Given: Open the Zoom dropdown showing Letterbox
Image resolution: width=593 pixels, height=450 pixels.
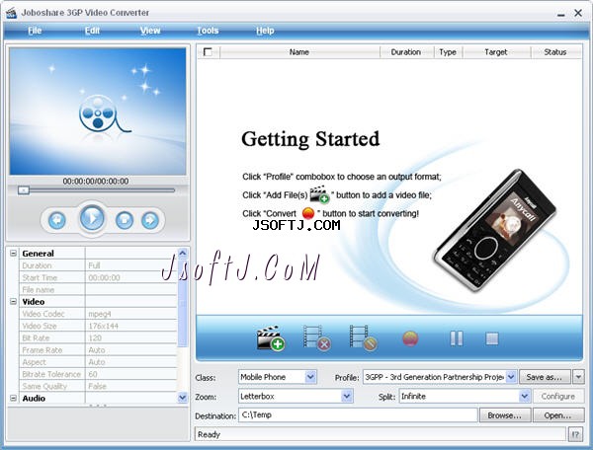Looking at the screenshot, I should click(x=347, y=396).
